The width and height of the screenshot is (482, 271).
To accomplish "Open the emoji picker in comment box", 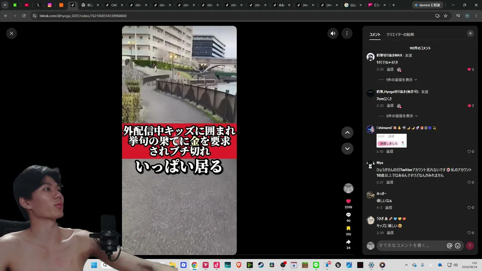I will click(458, 245).
